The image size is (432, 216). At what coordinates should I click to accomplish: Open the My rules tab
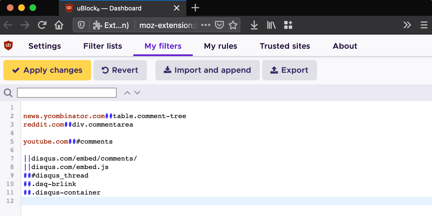(x=221, y=46)
